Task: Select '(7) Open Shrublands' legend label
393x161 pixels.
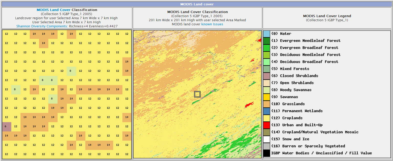Action: point(293,83)
